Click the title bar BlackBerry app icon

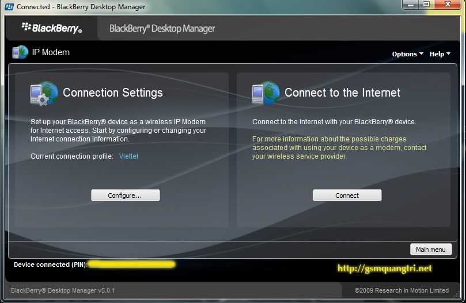pos(9,6)
